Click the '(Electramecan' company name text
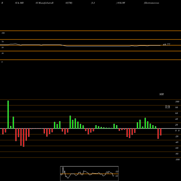181x181 pixels. click(151, 3)
